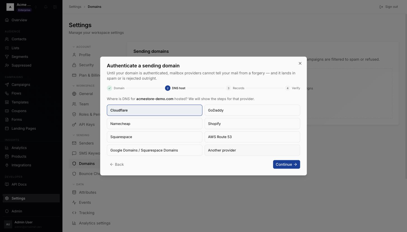Click the Suppressed icon in sidebar
The height and width of the screenshot is (232, 407).
(7, 65)
